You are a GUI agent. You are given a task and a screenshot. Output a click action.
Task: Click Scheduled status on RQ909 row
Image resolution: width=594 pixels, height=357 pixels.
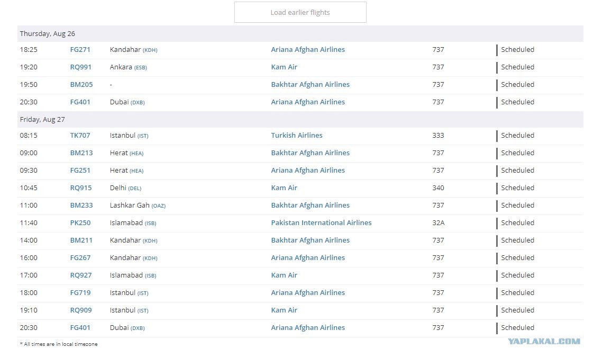click(x=517, y=310)
